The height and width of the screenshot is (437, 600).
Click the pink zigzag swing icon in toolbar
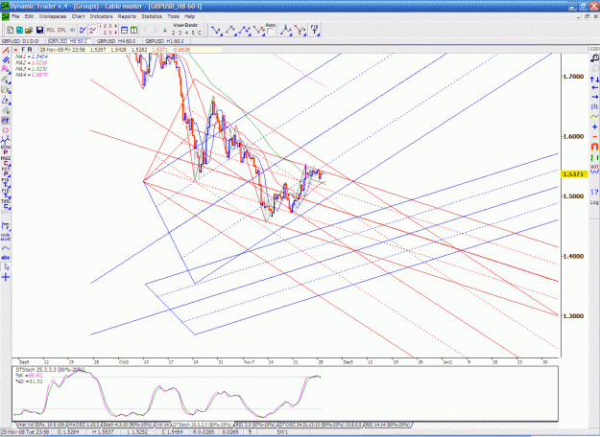coord(92,30)
